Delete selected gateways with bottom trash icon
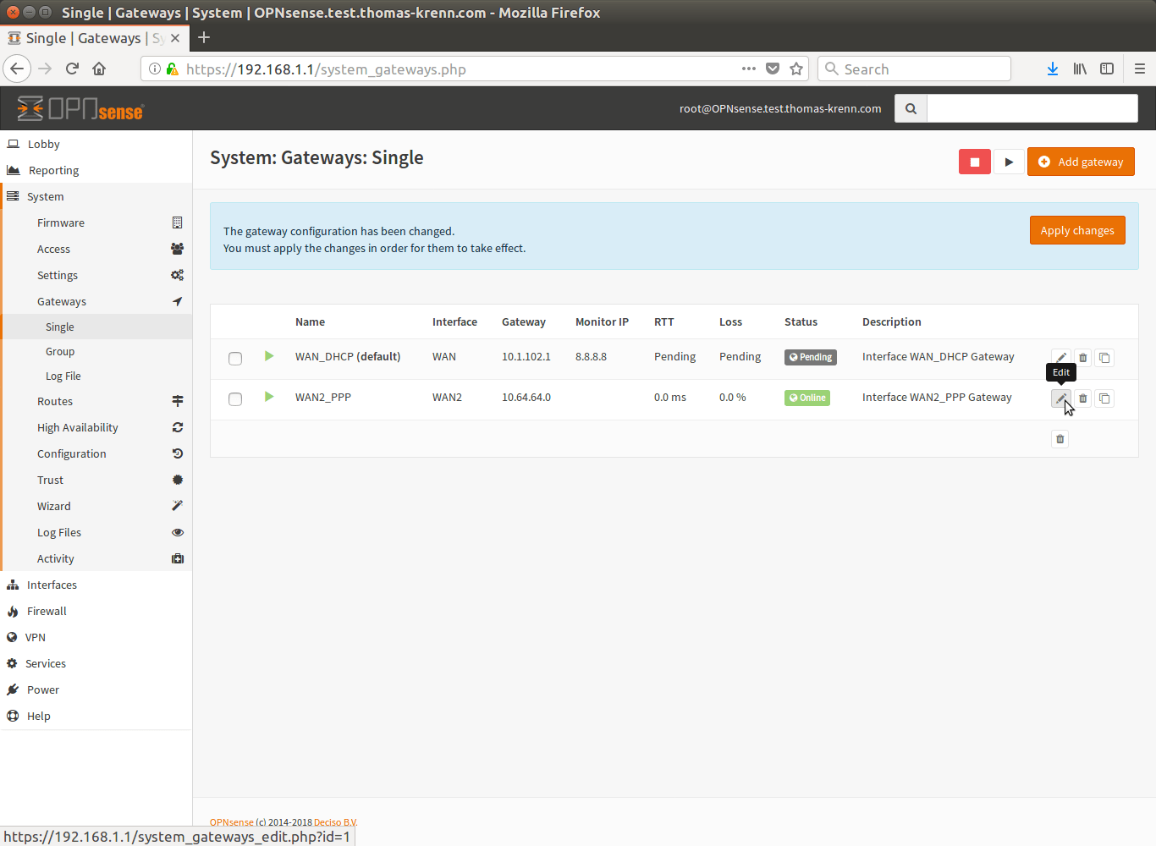This screenshot has width=1156, height=846. coord(1060,439)
